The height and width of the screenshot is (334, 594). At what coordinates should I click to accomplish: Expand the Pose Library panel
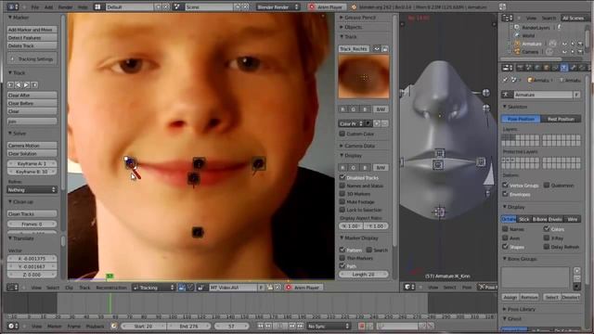pos(505,309)
